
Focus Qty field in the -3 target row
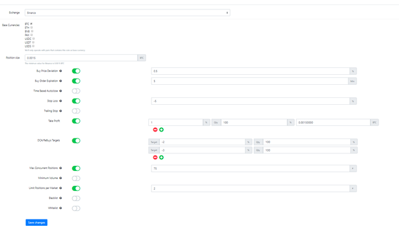coord(307,150)
